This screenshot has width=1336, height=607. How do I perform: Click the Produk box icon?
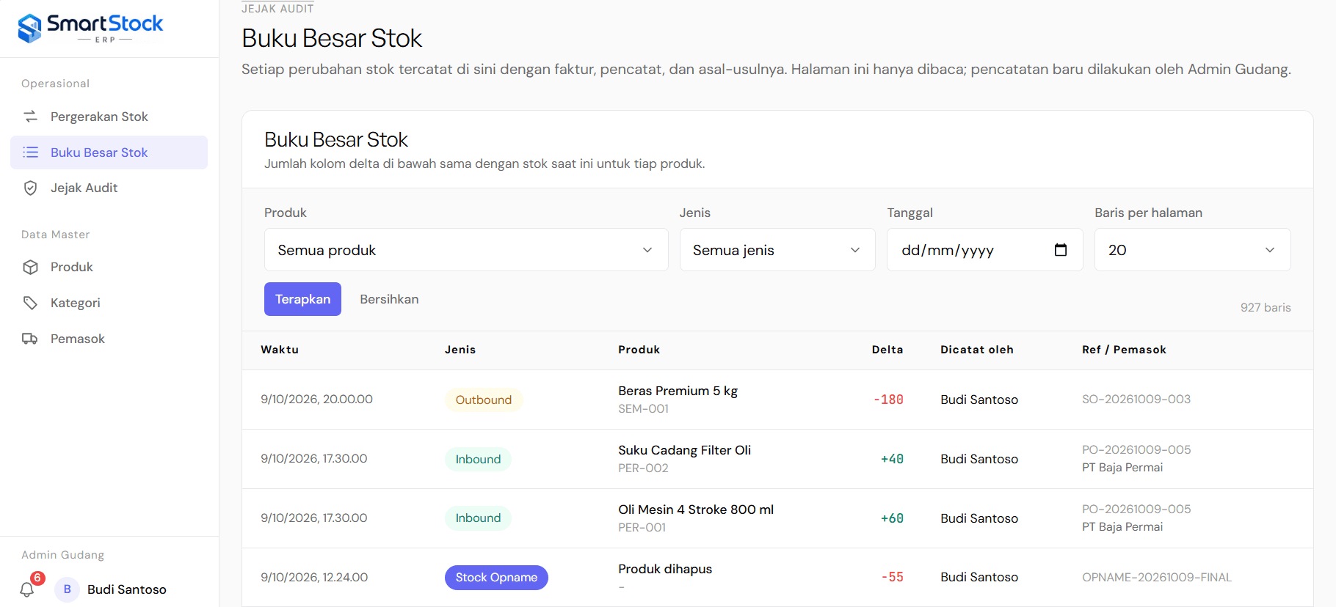click(30, 267)
